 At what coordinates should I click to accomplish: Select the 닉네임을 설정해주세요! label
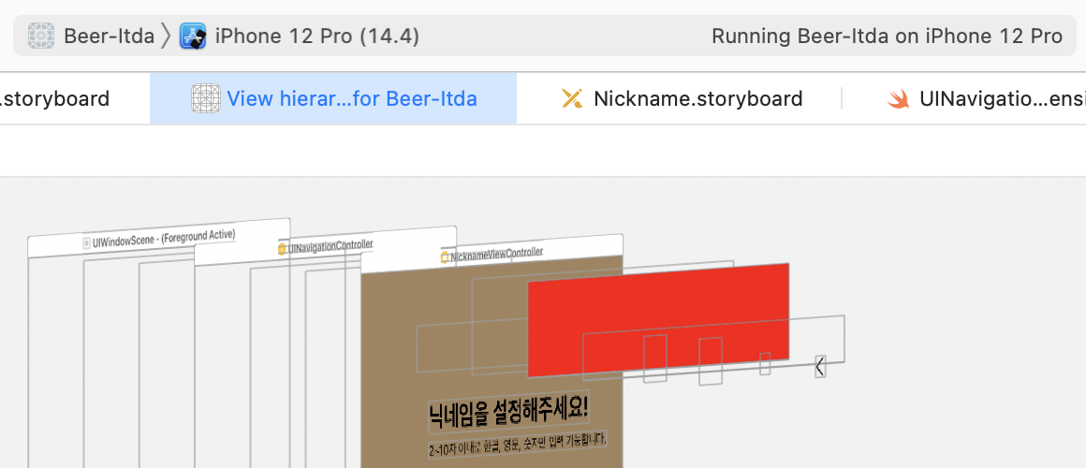tap(509, 414)
